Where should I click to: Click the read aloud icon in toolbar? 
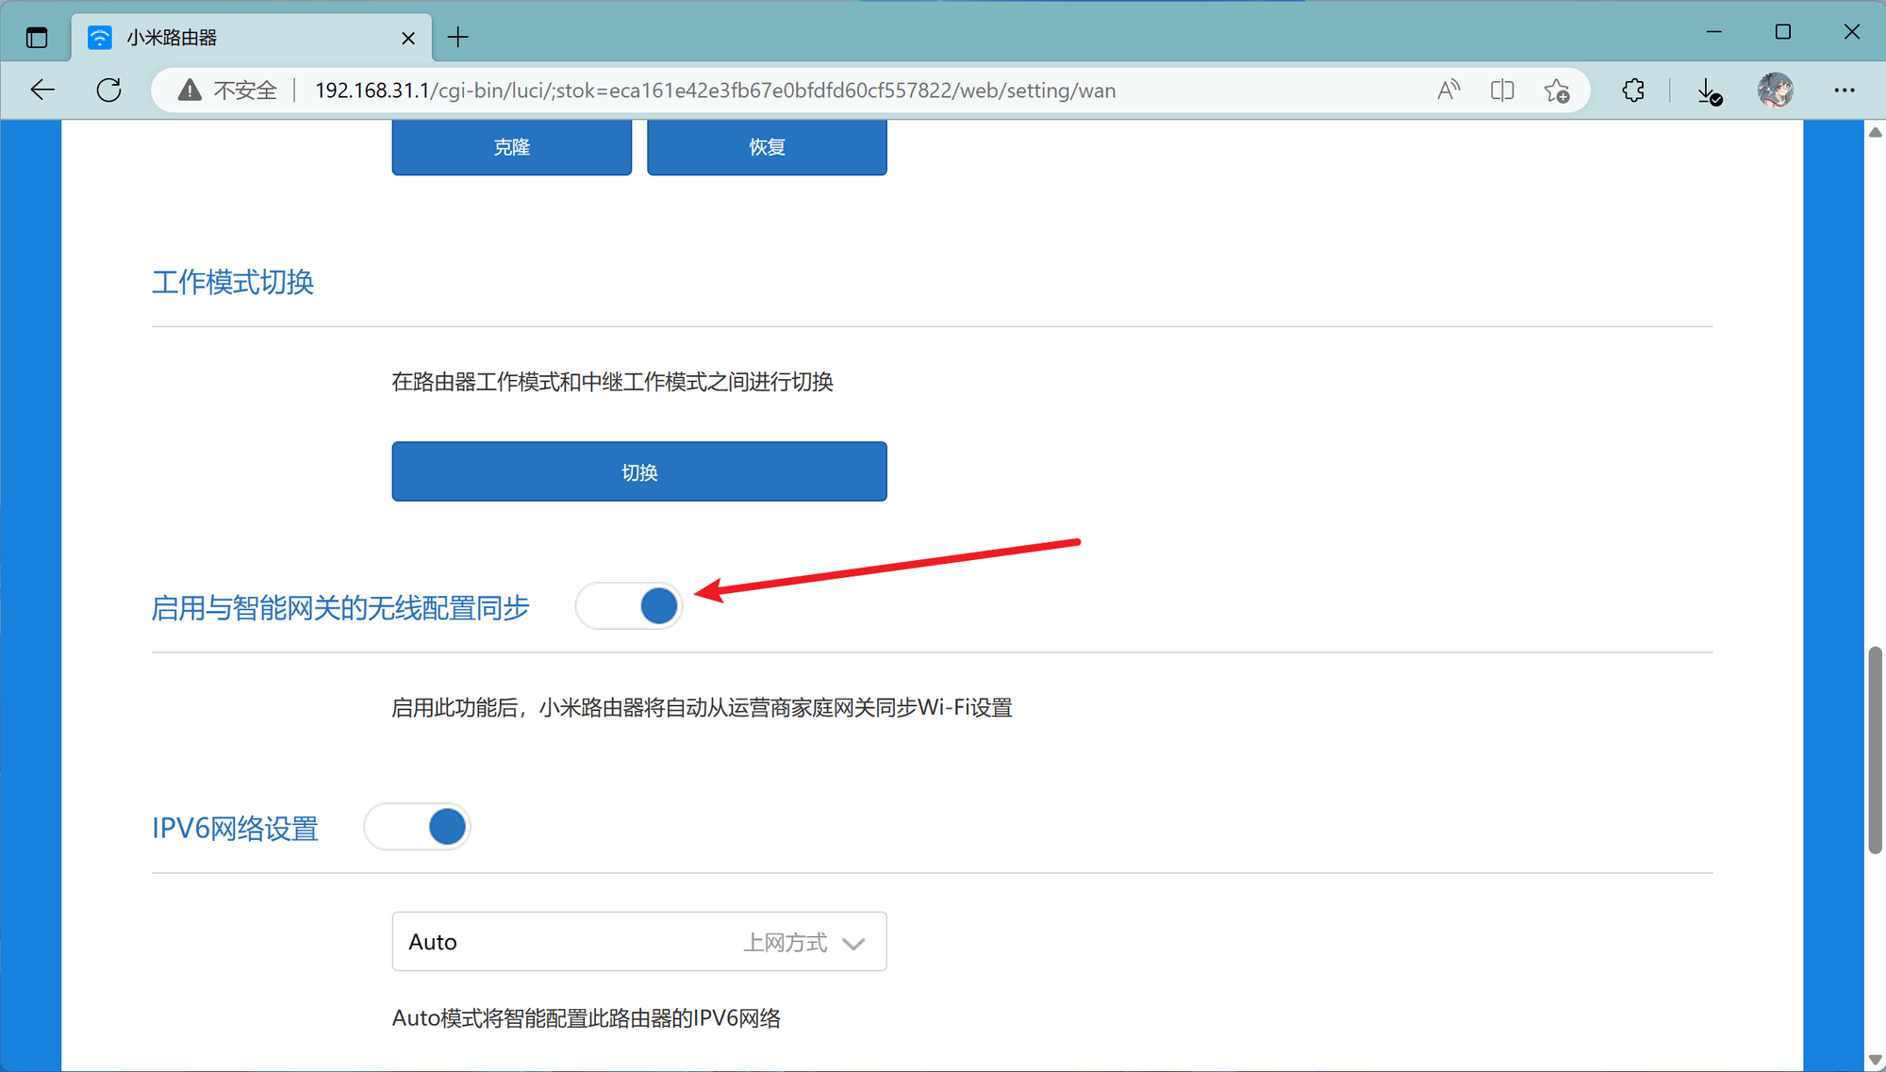pyautogui.click(x=1448, y=90)
